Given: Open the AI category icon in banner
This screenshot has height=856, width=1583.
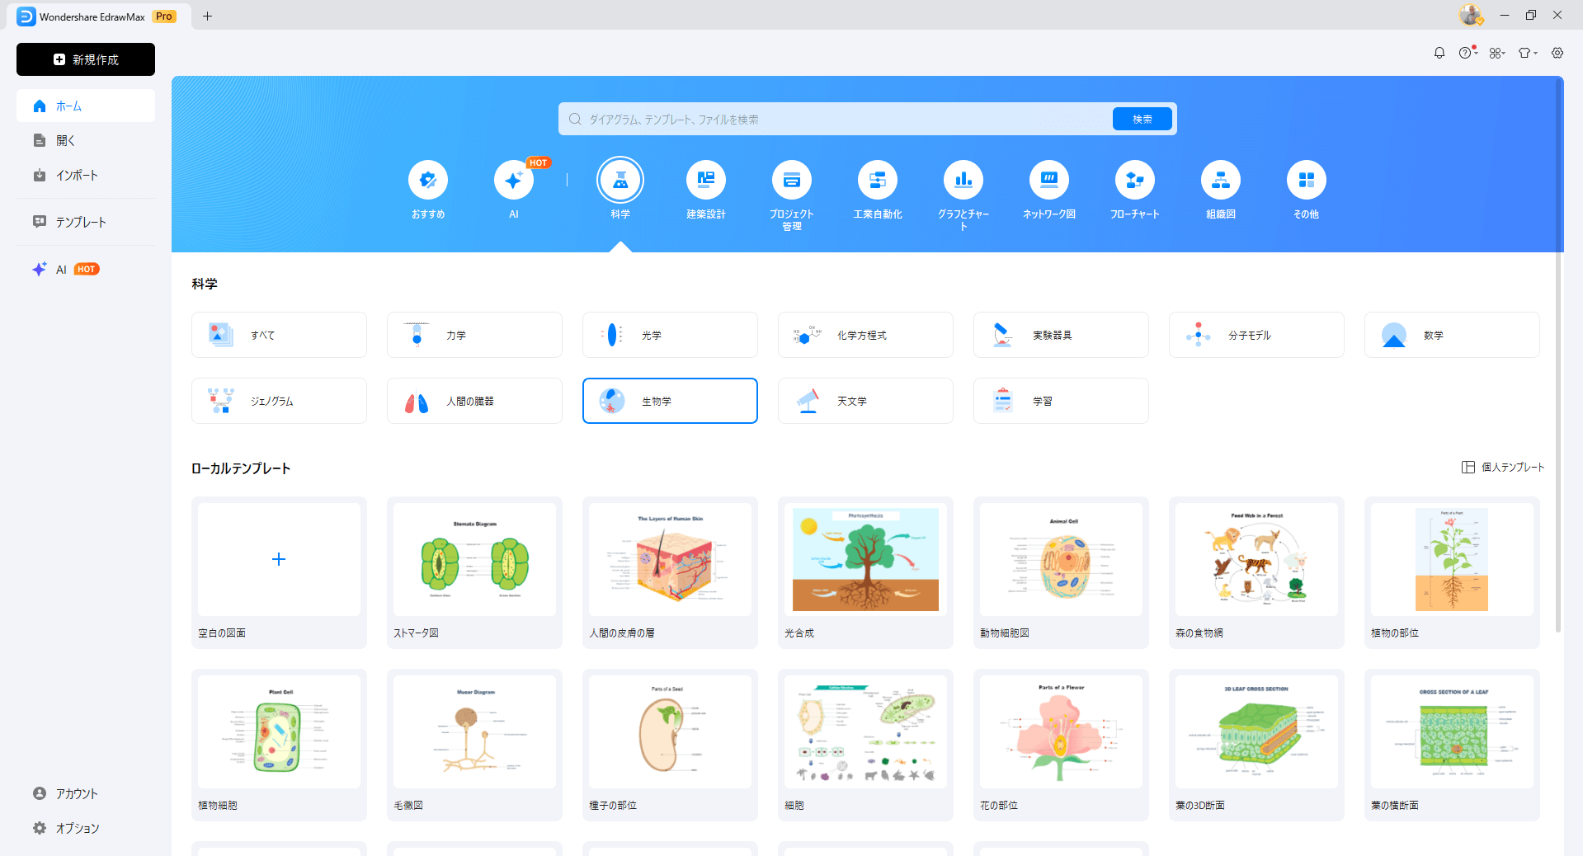Looking at the screenshot, I should [x=513, y=181].
